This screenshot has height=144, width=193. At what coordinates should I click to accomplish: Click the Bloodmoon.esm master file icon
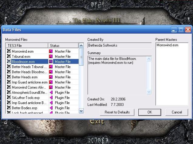tap(51, 62)
